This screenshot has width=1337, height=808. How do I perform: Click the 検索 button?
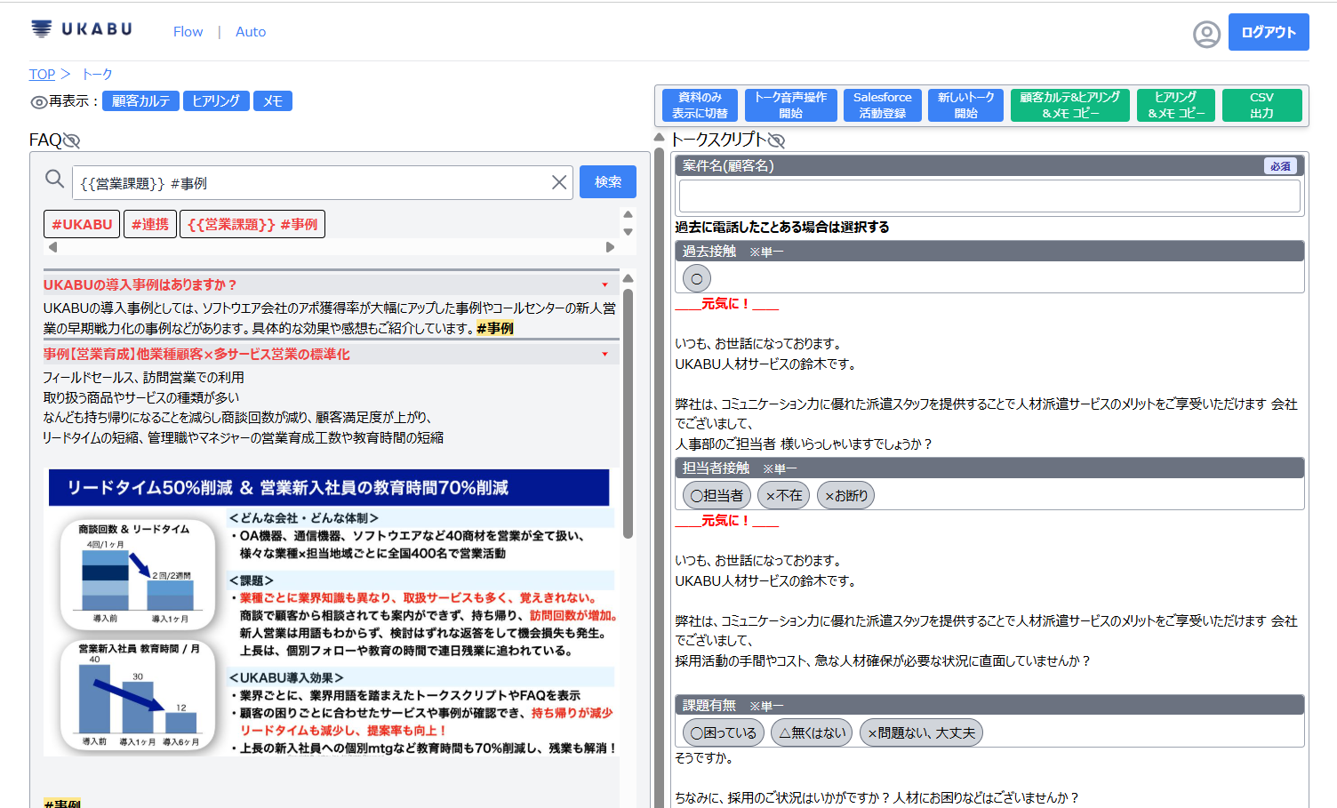608,182
